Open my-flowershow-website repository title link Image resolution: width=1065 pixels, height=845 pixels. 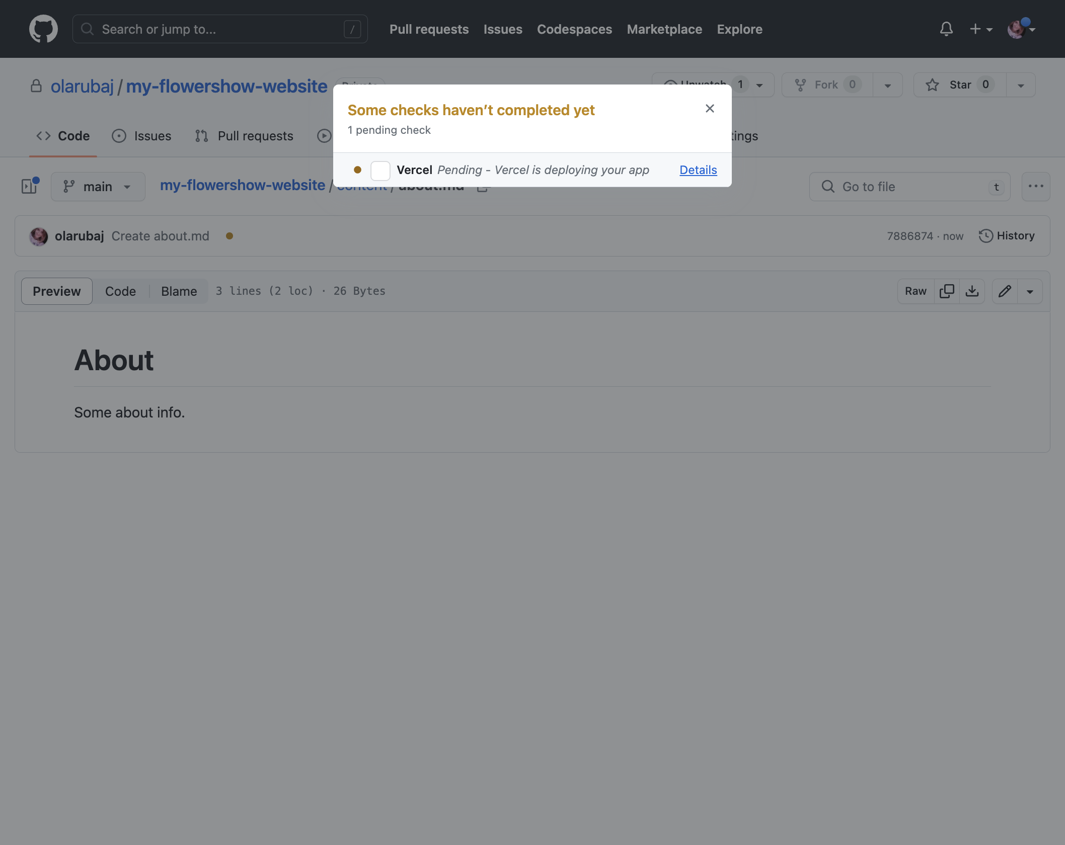pyautogui.click(x=226, y=86)
